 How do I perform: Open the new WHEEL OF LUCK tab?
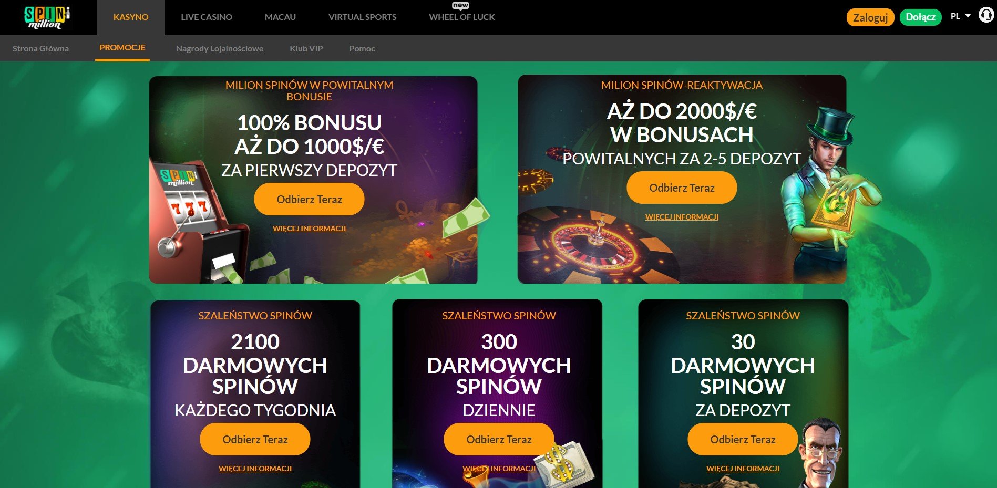click(x=462, y=17)
